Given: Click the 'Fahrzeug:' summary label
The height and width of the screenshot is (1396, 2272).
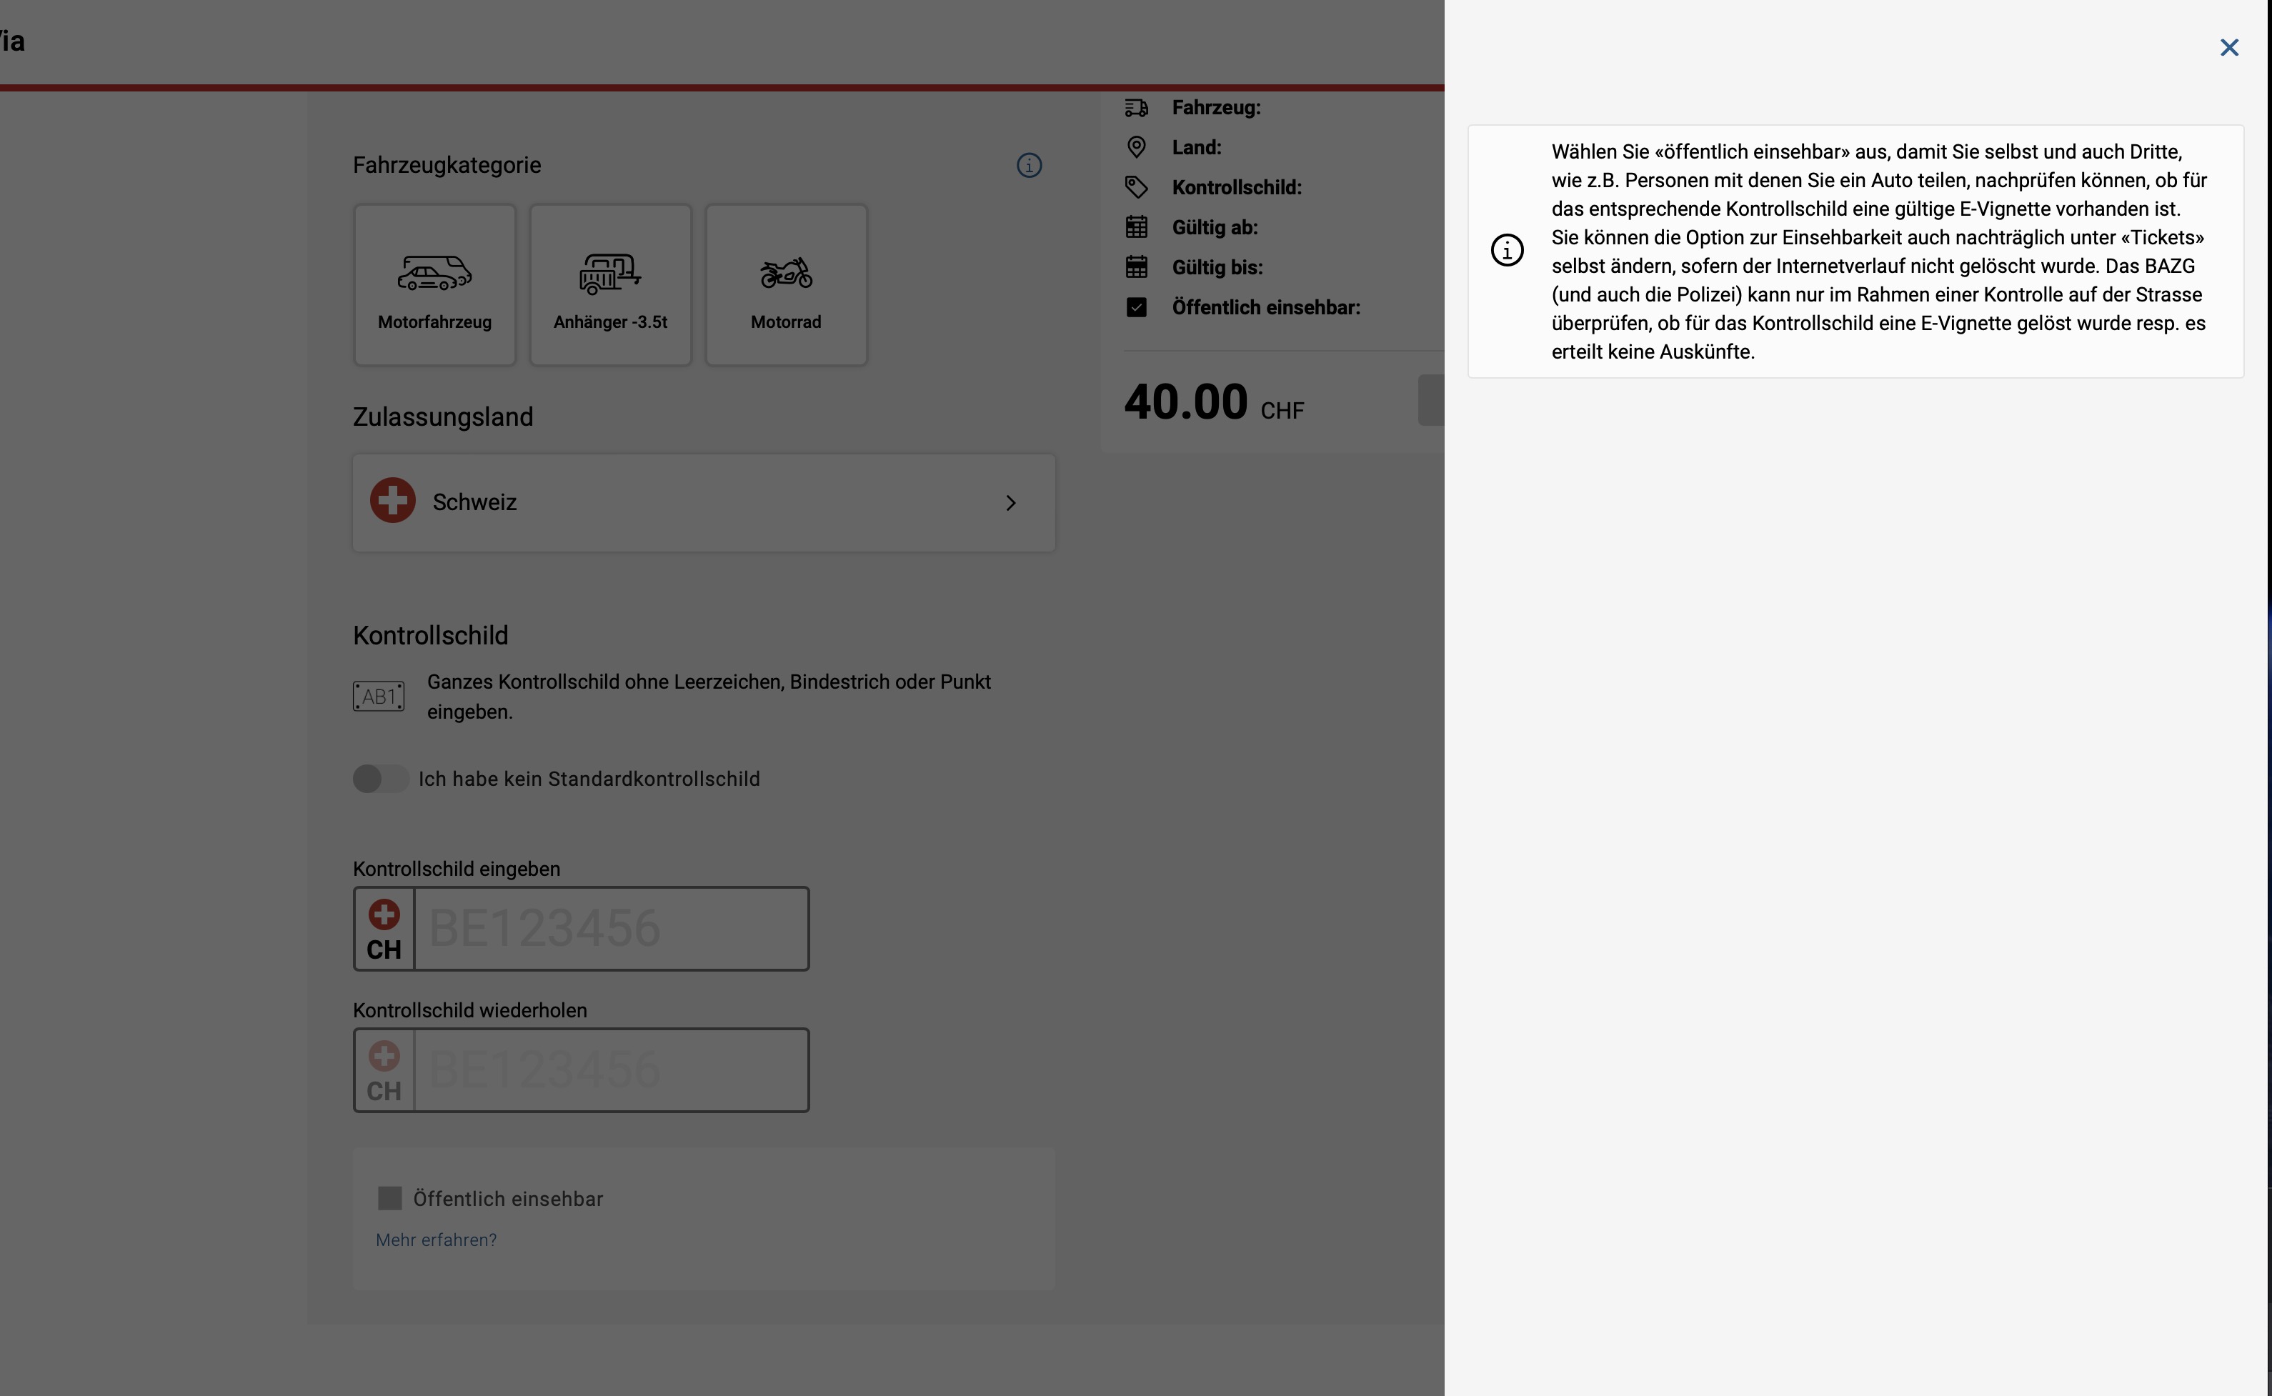Looking at the screenshot, I should click(x=1217, y=108).
